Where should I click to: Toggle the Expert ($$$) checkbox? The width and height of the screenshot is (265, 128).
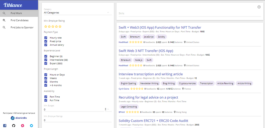coord(46,63)
